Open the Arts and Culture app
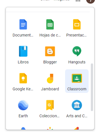 click(77, 108)
